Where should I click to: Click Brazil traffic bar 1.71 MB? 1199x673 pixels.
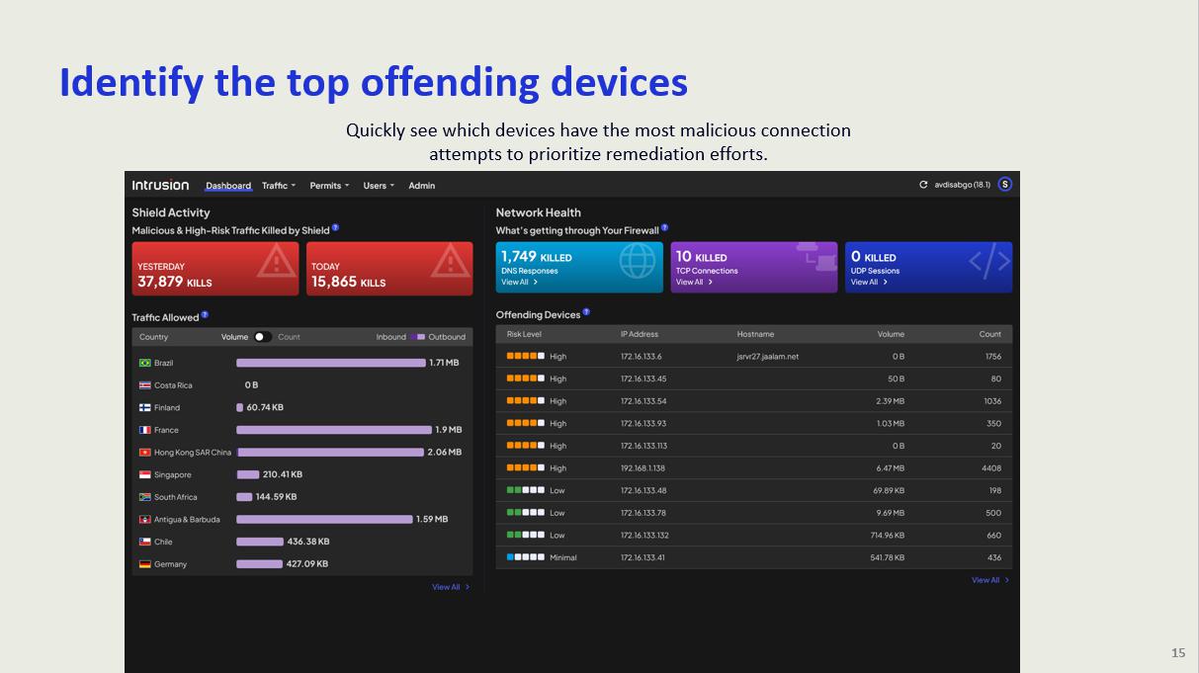(x=331, y=363)
